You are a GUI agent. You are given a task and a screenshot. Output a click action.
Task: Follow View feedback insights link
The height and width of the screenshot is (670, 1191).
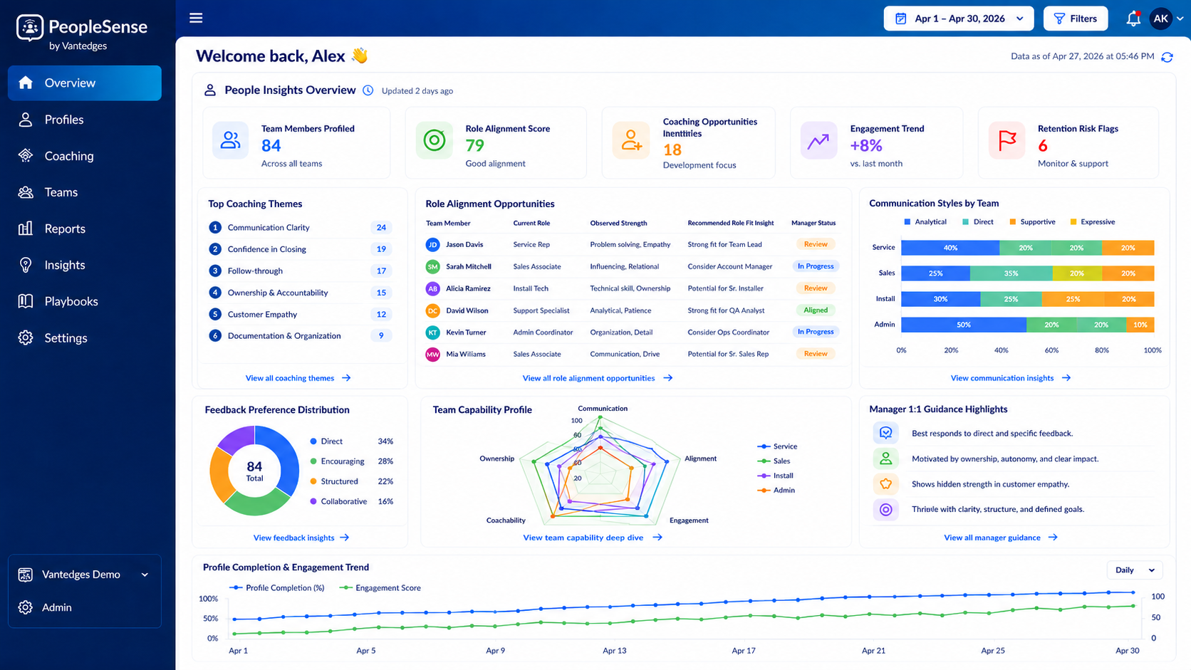[301, 538]
